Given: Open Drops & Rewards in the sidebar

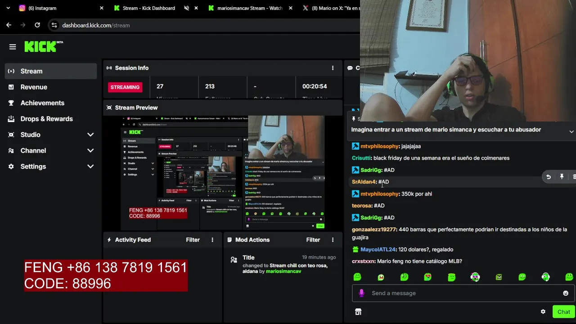Looking at the screenshot, I should [x=51, y=119].
